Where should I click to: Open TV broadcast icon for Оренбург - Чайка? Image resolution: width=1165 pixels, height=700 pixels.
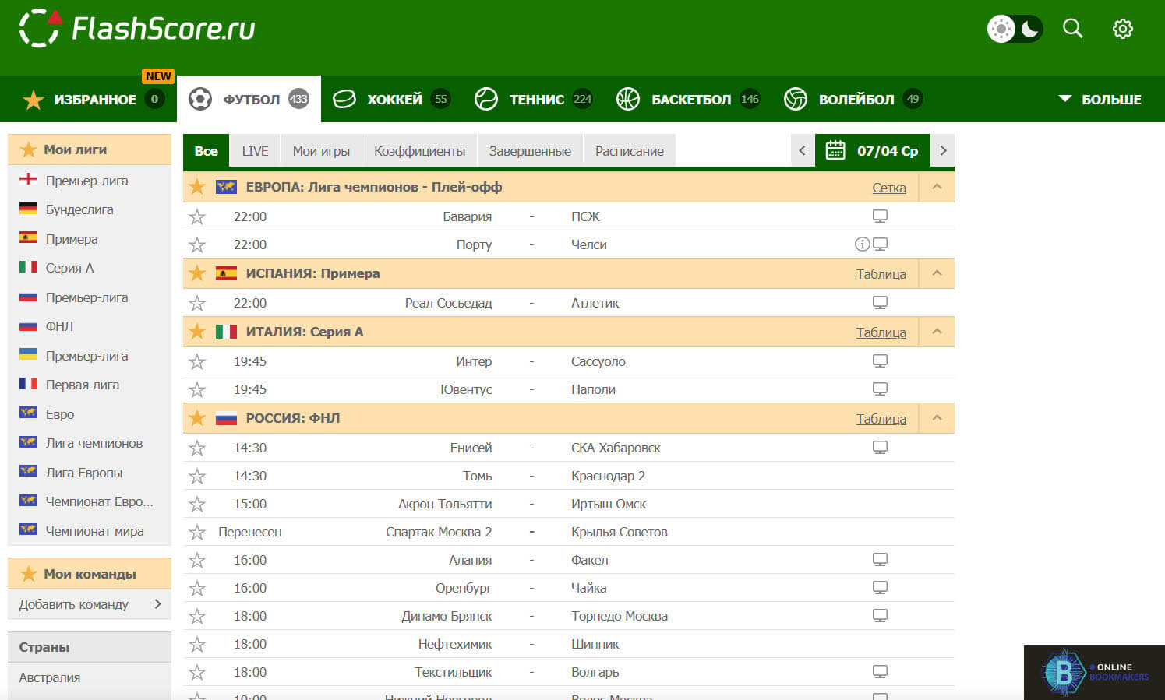pyautogui.click(x=880, y=588)
